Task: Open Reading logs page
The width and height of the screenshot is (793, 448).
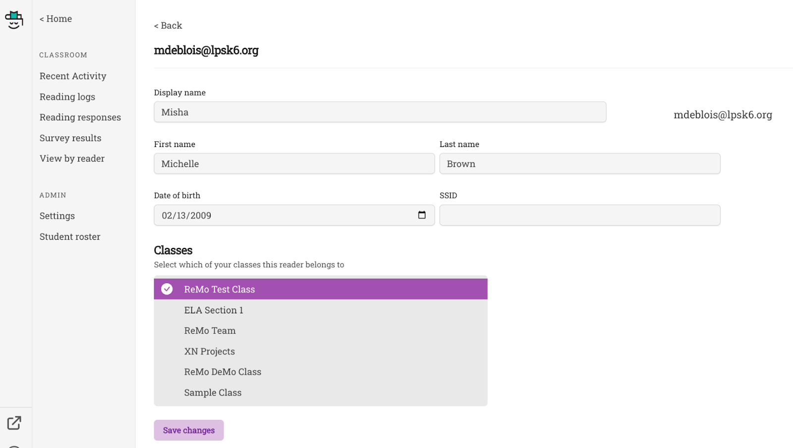Action: [67, 97]
